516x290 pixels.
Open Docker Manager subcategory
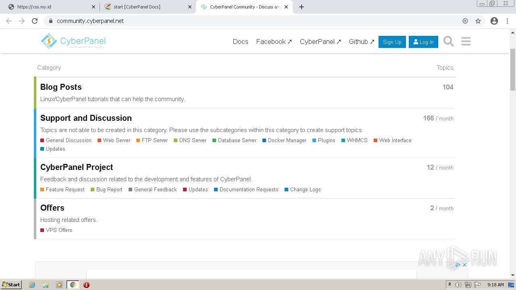tap(284, 140)
